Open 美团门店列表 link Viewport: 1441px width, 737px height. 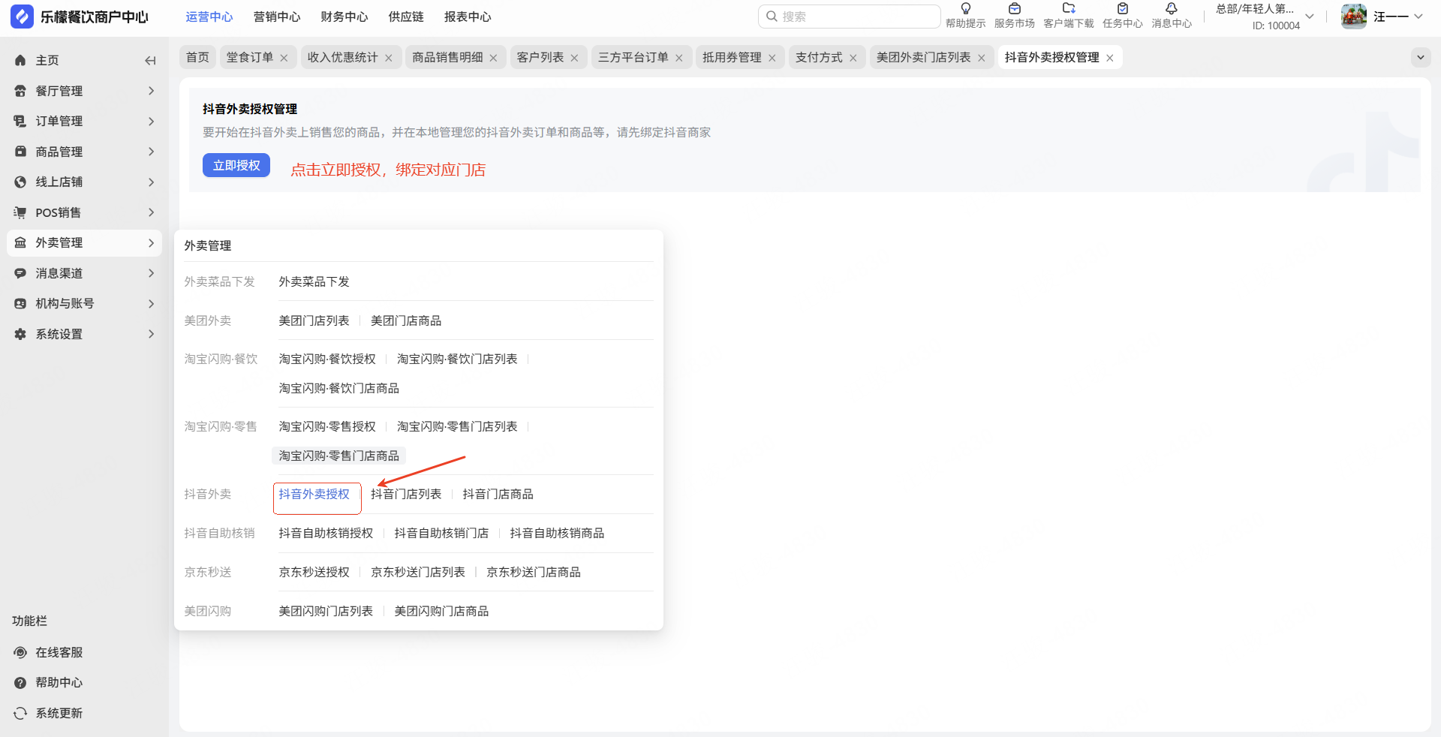(x=314, y=321)
